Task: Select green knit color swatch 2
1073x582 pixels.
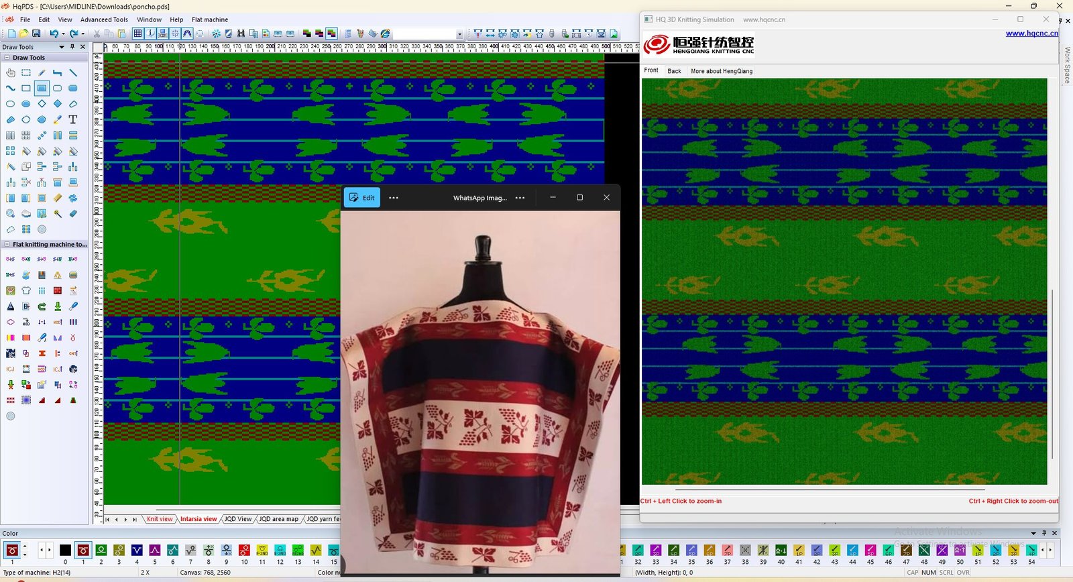Action: pos(101,550)
